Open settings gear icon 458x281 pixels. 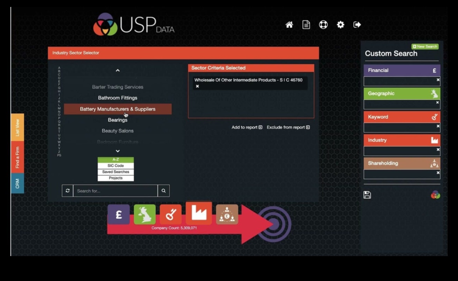(340, 25)
